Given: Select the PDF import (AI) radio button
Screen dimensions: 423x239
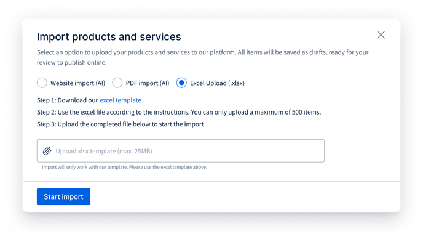Looking at the screenshot, I should coord(117,83).
